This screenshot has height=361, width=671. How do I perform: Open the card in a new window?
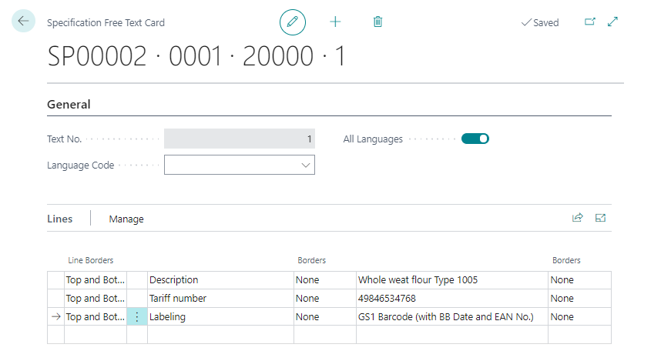(589, 22)
